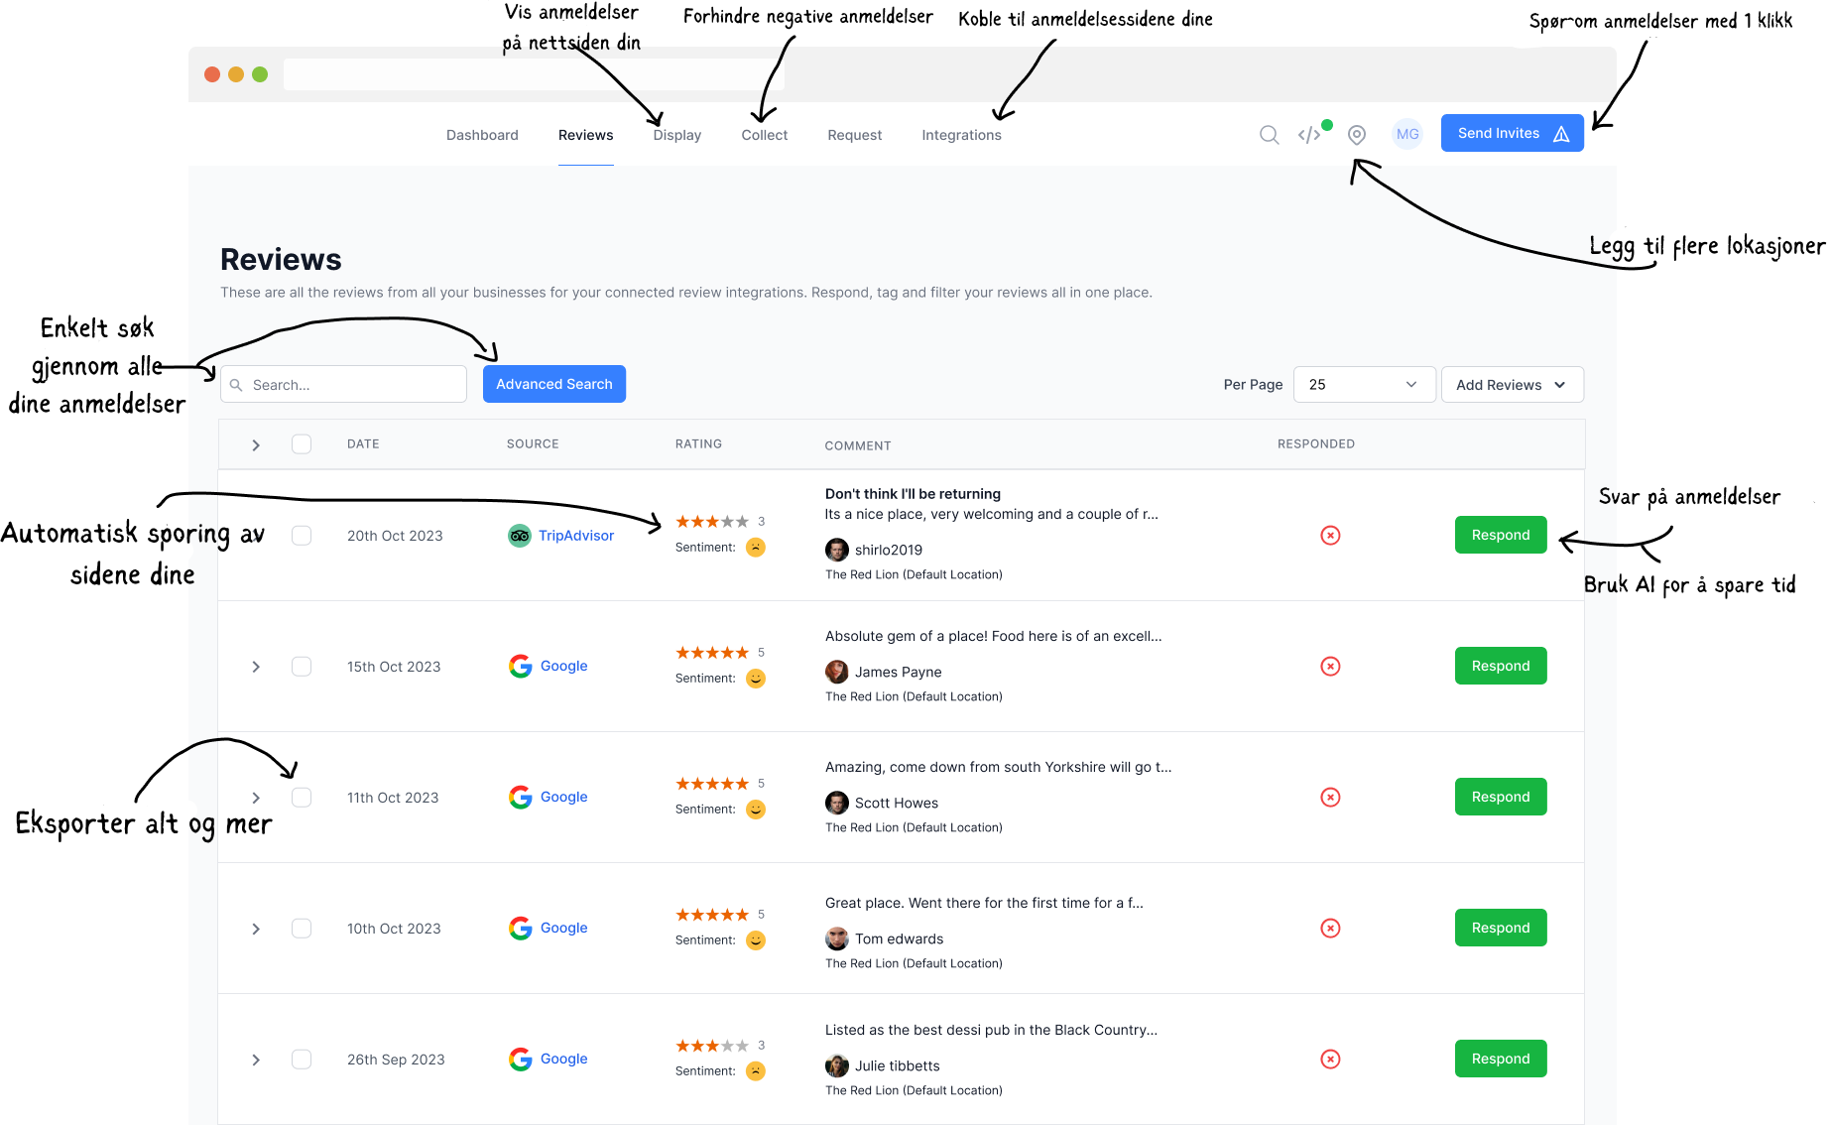Click not-responded icon for Tom edwards review
The height and width of the screenshot is (1125, 1831).
click(x=1331, y=929)
